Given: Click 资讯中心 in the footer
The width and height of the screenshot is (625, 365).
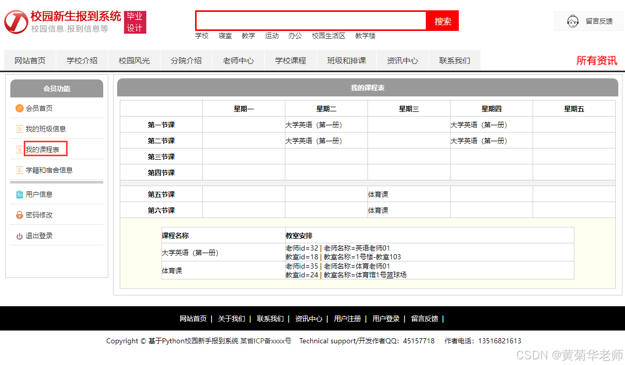Looking at the screenshot, I should point(309,319).
